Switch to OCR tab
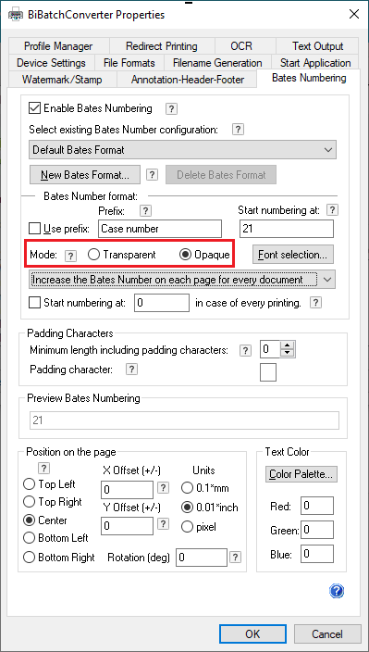 241,45
